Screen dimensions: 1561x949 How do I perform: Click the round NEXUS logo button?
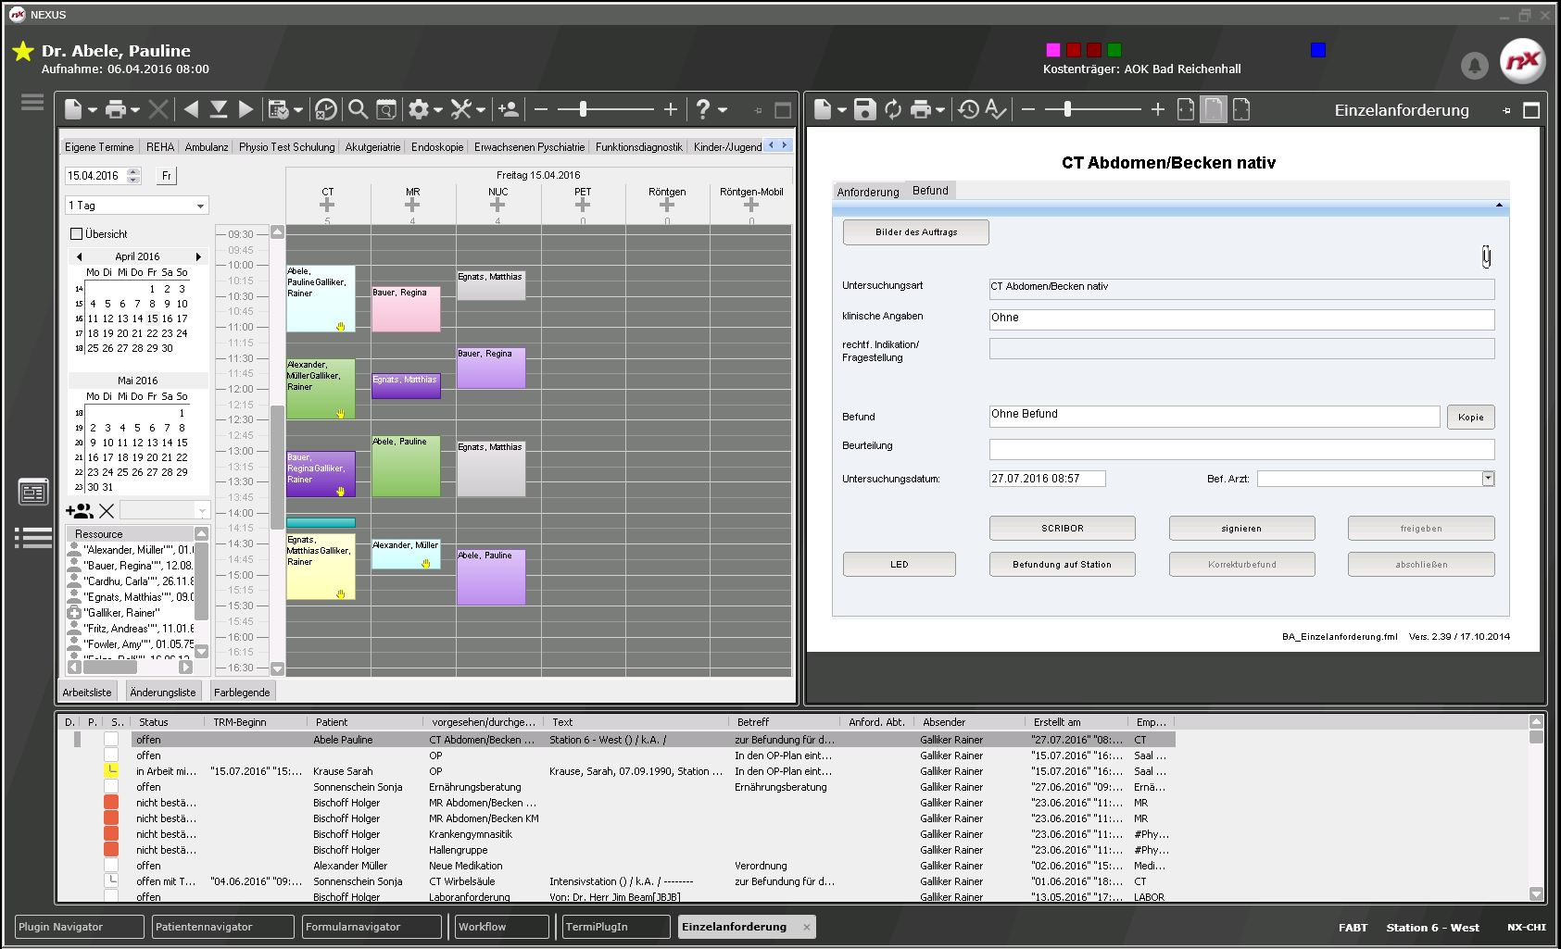pyautogui.click(x=1523, y=61)
